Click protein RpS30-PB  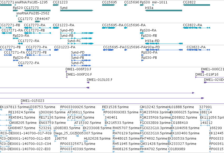pos(142,60)
